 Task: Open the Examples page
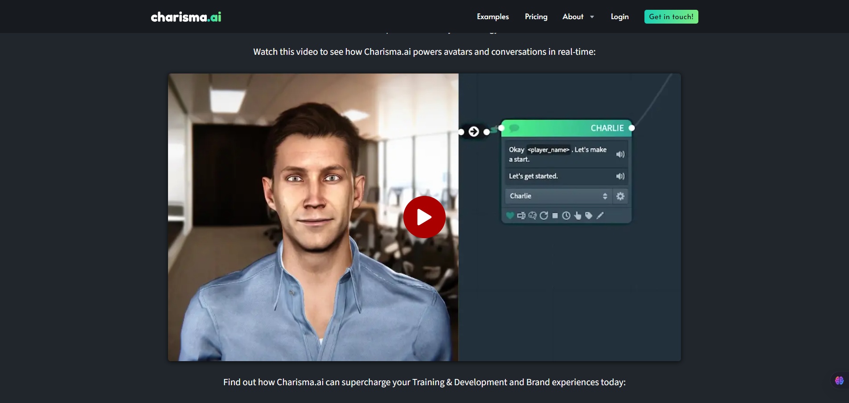point(492,16)
